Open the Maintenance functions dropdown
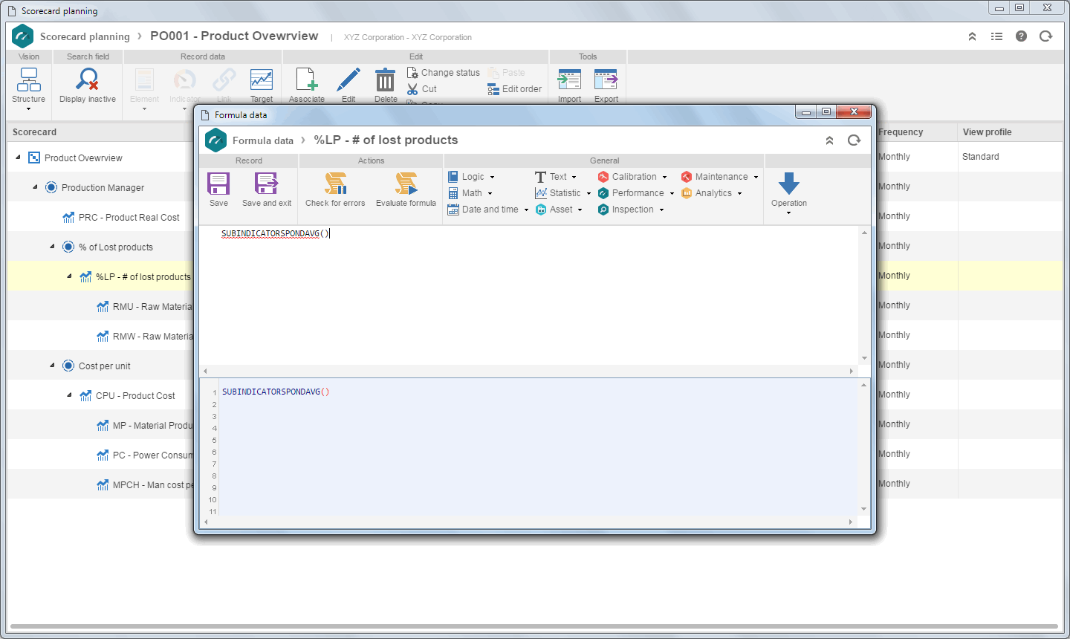The image size is (1070, 639). coord(719,177)
